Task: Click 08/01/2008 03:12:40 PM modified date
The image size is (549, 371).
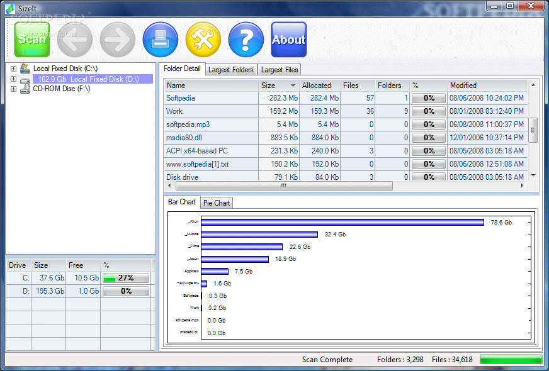Action: pyautogui.click(x=487, y=111)
